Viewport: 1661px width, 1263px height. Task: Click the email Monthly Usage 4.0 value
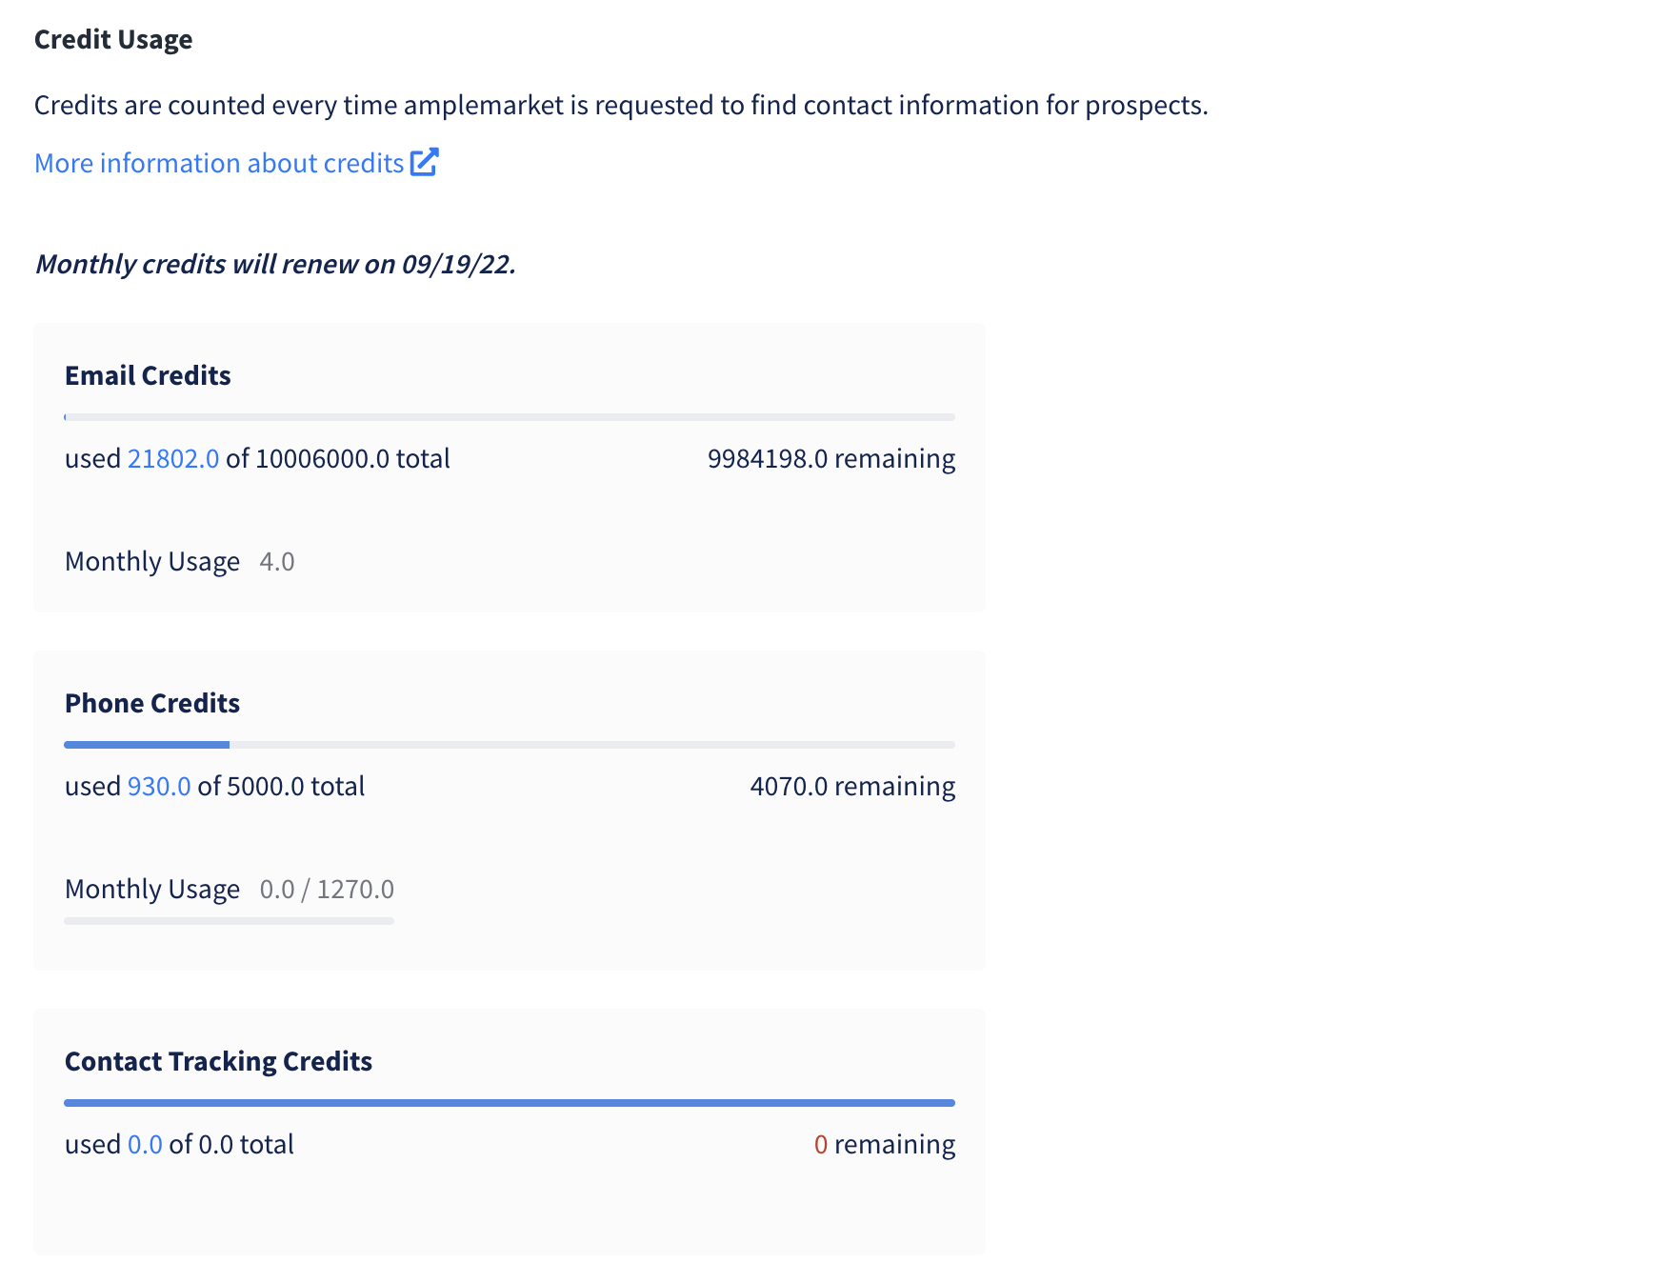[x=277, y=561]
